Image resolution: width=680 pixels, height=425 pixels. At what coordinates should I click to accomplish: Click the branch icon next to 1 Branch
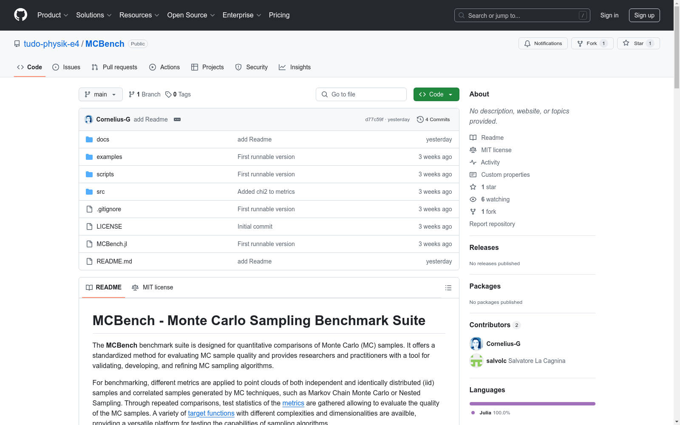132,94
